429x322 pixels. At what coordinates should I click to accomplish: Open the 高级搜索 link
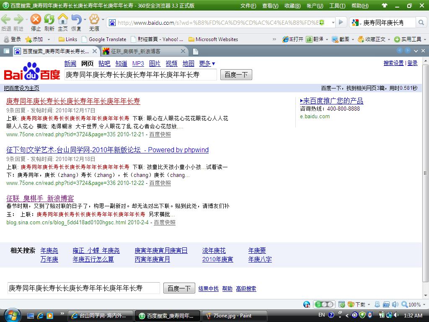[246, 288]
